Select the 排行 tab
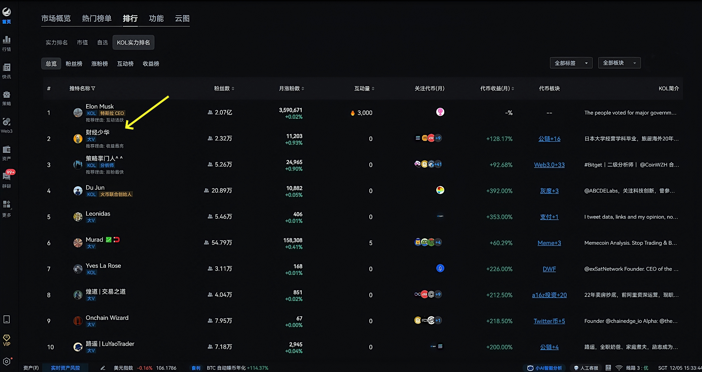Viewport: 702px width, 372px height. pos(130,18)
